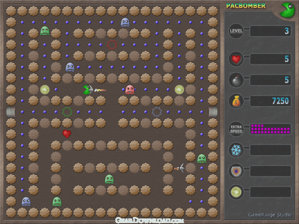Click the empty freeze power meter bar
299x224 pixels.
[271, 150]
